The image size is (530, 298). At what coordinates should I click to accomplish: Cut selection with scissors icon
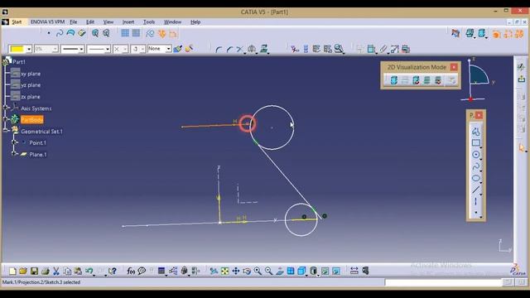[56, 271]
